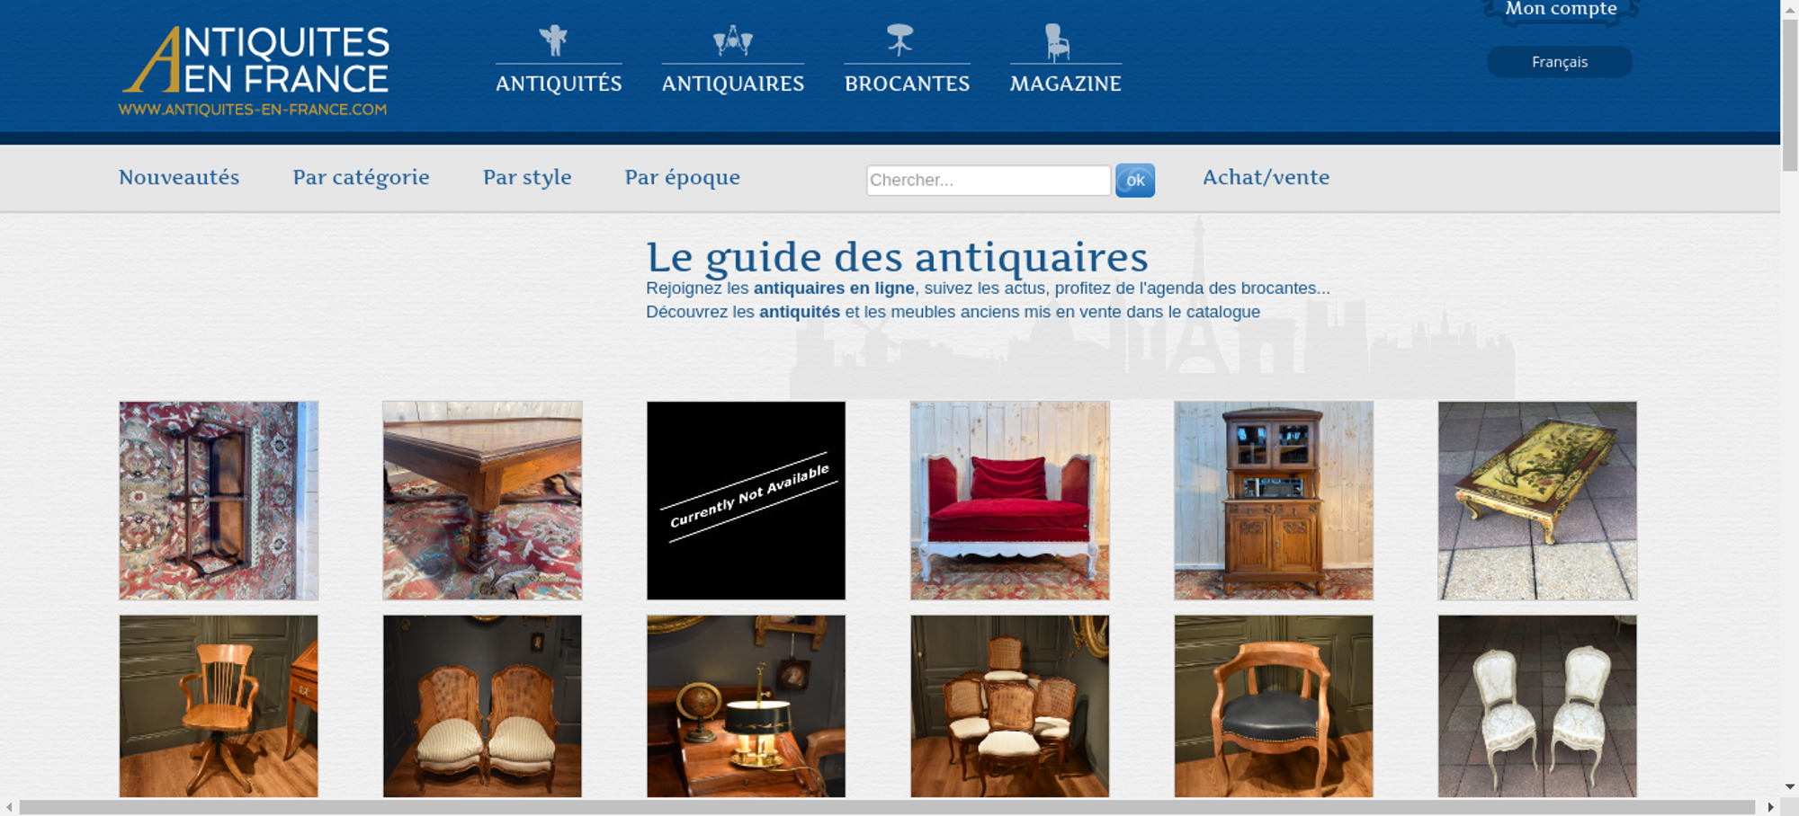View the yellow lacquered coffee table thumbnail
Image resolution: width=1799 pixels, height=816 pixels.
coord(1537,501)
